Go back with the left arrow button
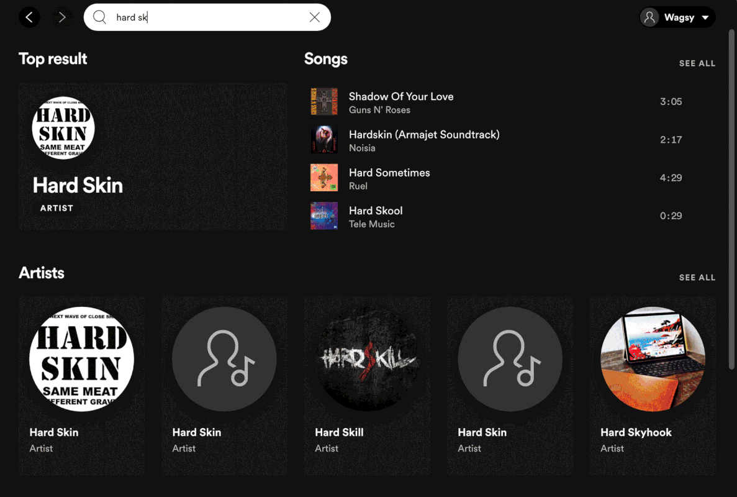Image resolution: width=737 pixels, height=497 pixels. (x=29, y=17)
